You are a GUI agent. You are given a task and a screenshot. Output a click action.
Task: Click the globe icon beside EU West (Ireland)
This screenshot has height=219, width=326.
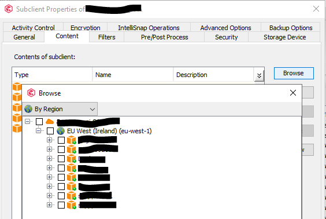coord(61,131)
